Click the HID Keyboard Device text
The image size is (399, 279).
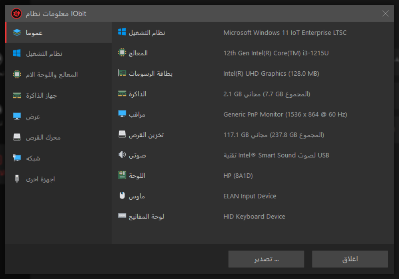tap(254, 216)
